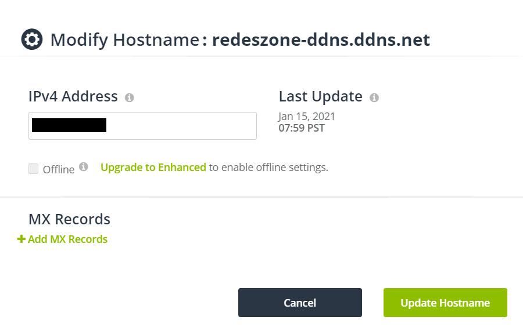Enable the Offline checkbox

pos(34,169)
